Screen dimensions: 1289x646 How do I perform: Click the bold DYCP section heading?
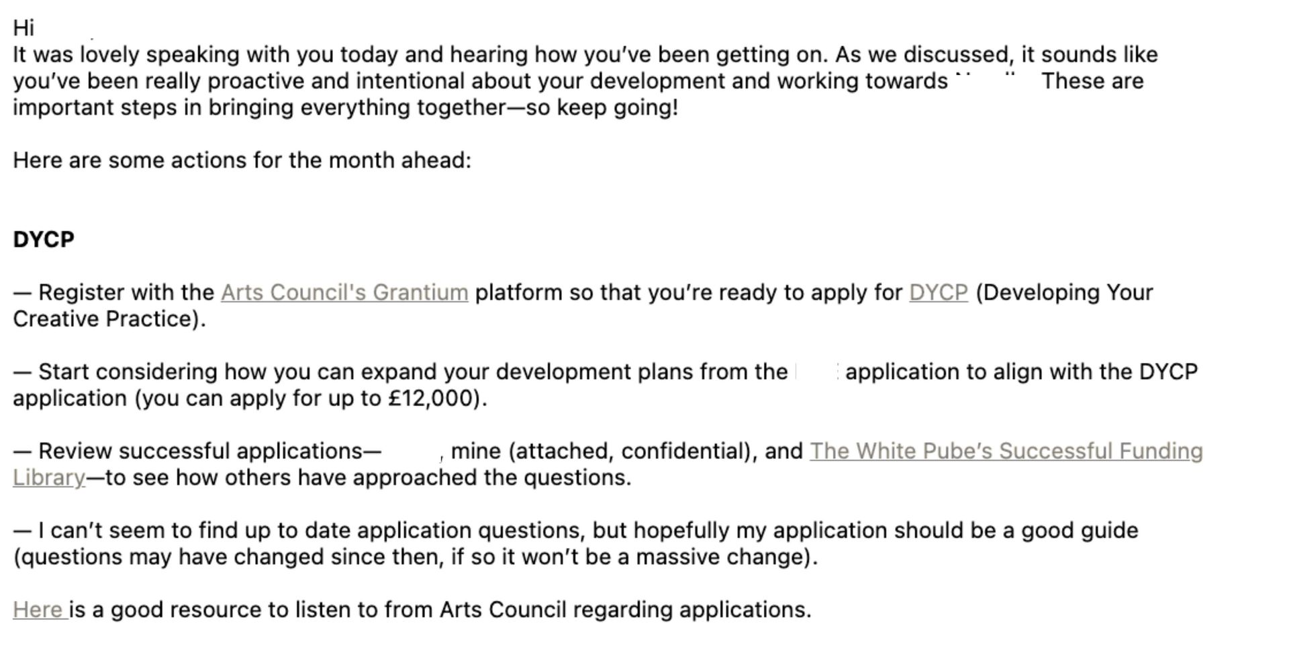[x=44, y=239]
